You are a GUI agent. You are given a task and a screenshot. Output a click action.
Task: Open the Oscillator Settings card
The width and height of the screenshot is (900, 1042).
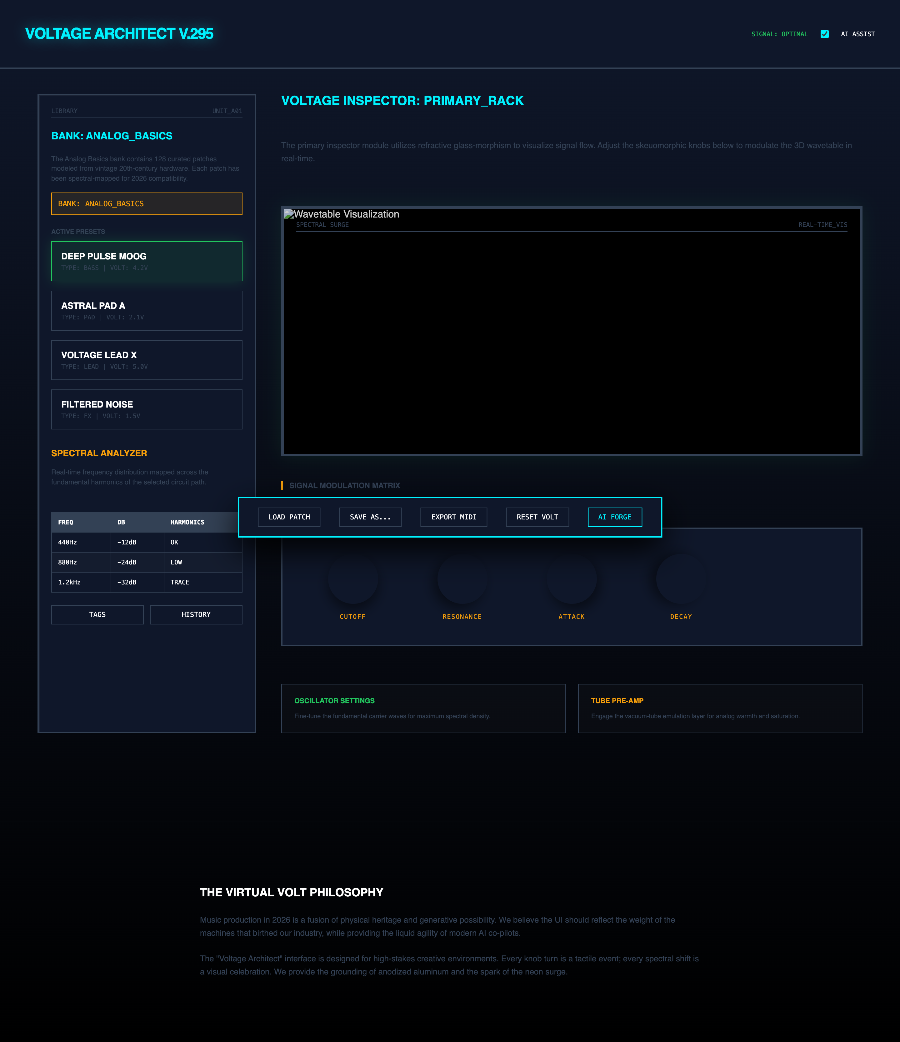[x=423, y=708]
